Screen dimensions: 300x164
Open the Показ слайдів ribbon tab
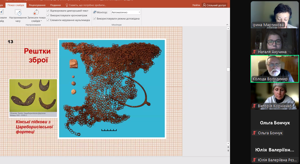(16, 5)
